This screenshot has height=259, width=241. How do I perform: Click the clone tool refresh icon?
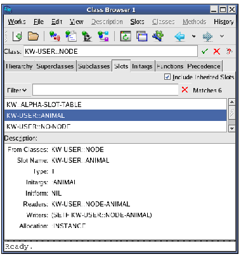pos(126,36)
